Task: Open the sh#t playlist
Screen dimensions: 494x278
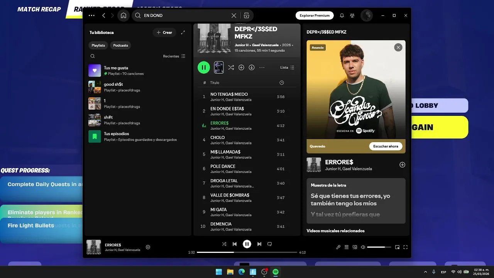Action: 138,120
